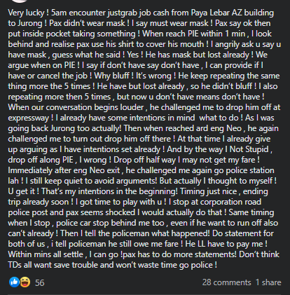This screenshot has width=290, height=295.
Task: Click the poster's profile picture at top
Action: pos(20,1)
